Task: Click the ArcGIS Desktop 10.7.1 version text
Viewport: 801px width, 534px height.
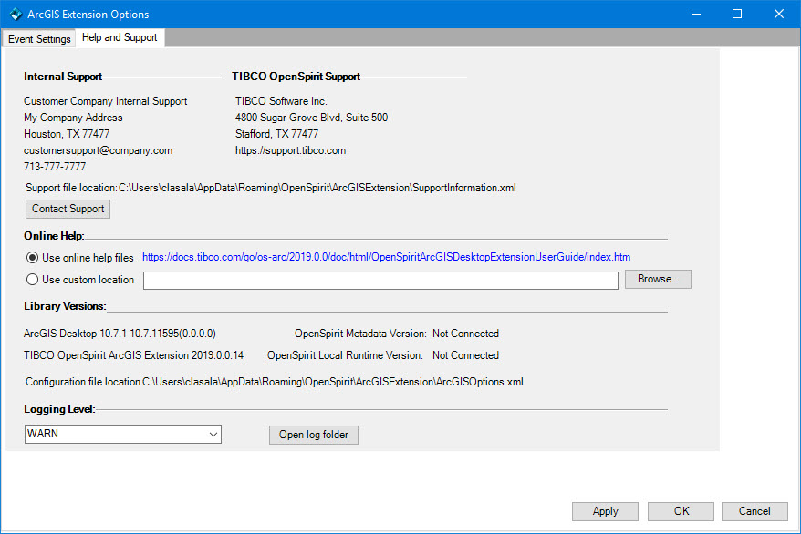Action: click(120, 334)
